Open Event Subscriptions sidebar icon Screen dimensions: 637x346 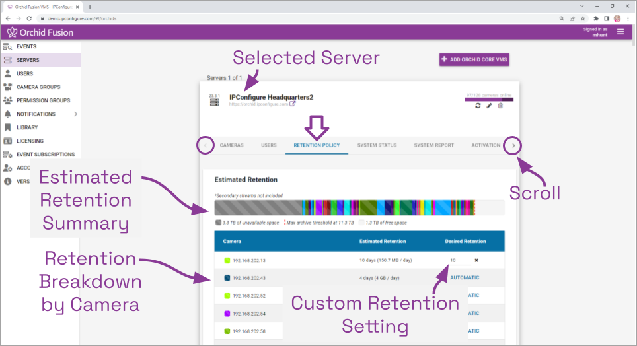[x=8, y=155]
